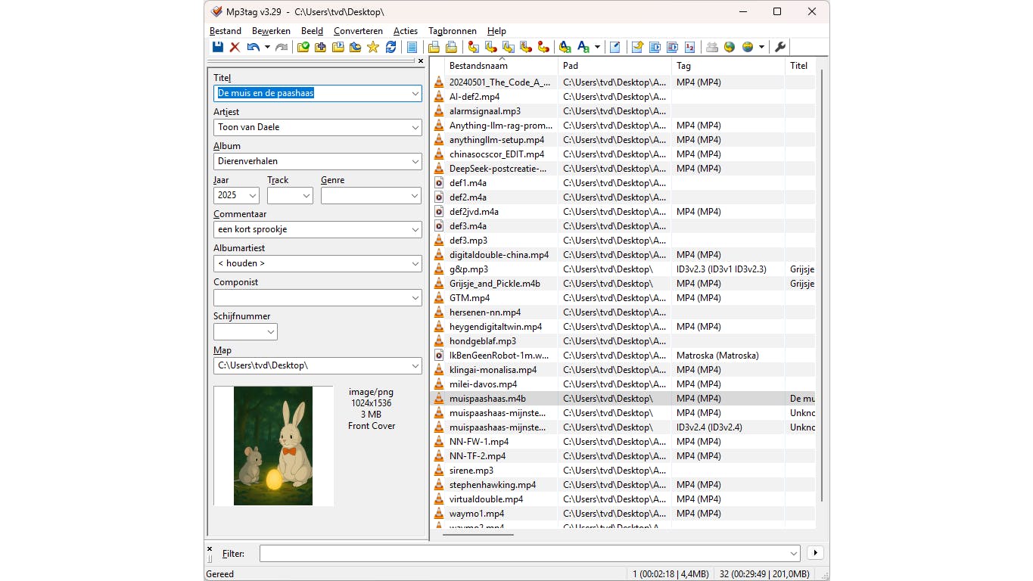
Task: Open the Actions icon with green Aa
Action: pyautogui.click(x=564, y=47)
